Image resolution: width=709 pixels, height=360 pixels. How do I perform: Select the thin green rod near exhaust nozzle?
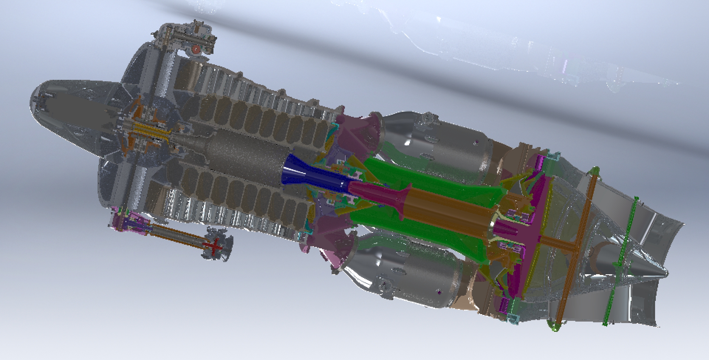[x=620, y=261]
